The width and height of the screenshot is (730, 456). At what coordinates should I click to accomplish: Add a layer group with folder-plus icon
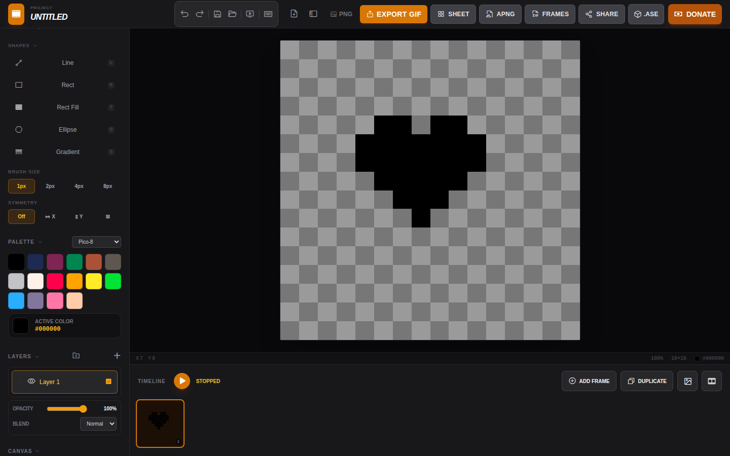pos(76,356)
